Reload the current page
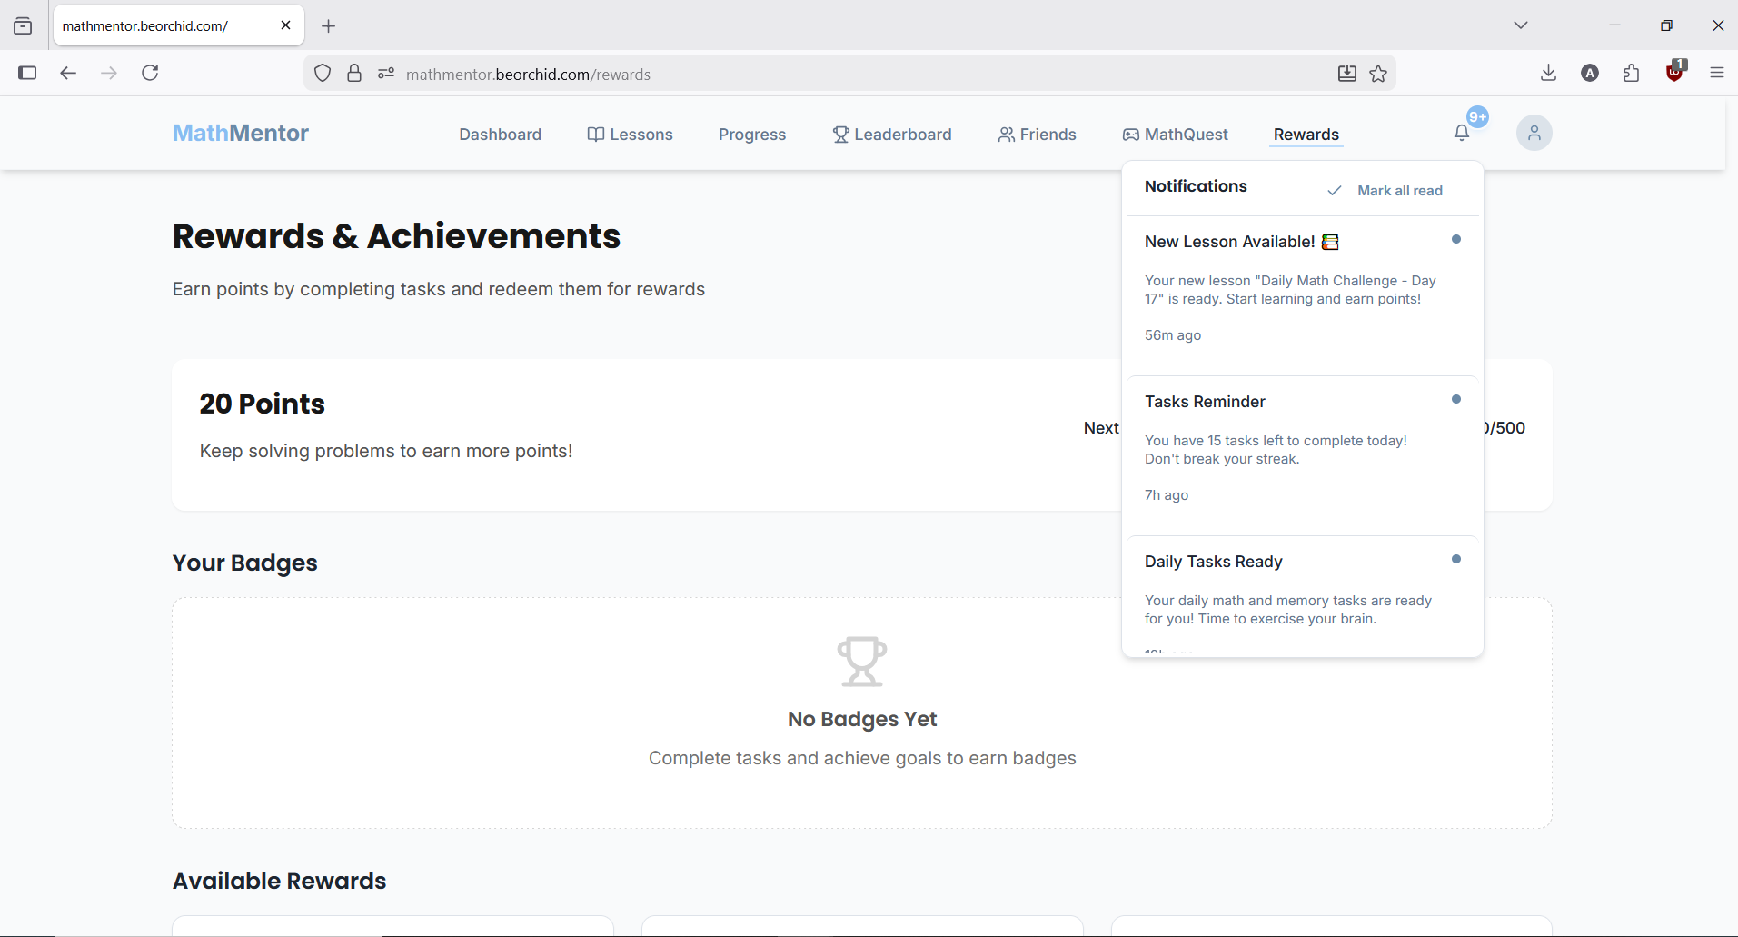 tap(151, 74)
